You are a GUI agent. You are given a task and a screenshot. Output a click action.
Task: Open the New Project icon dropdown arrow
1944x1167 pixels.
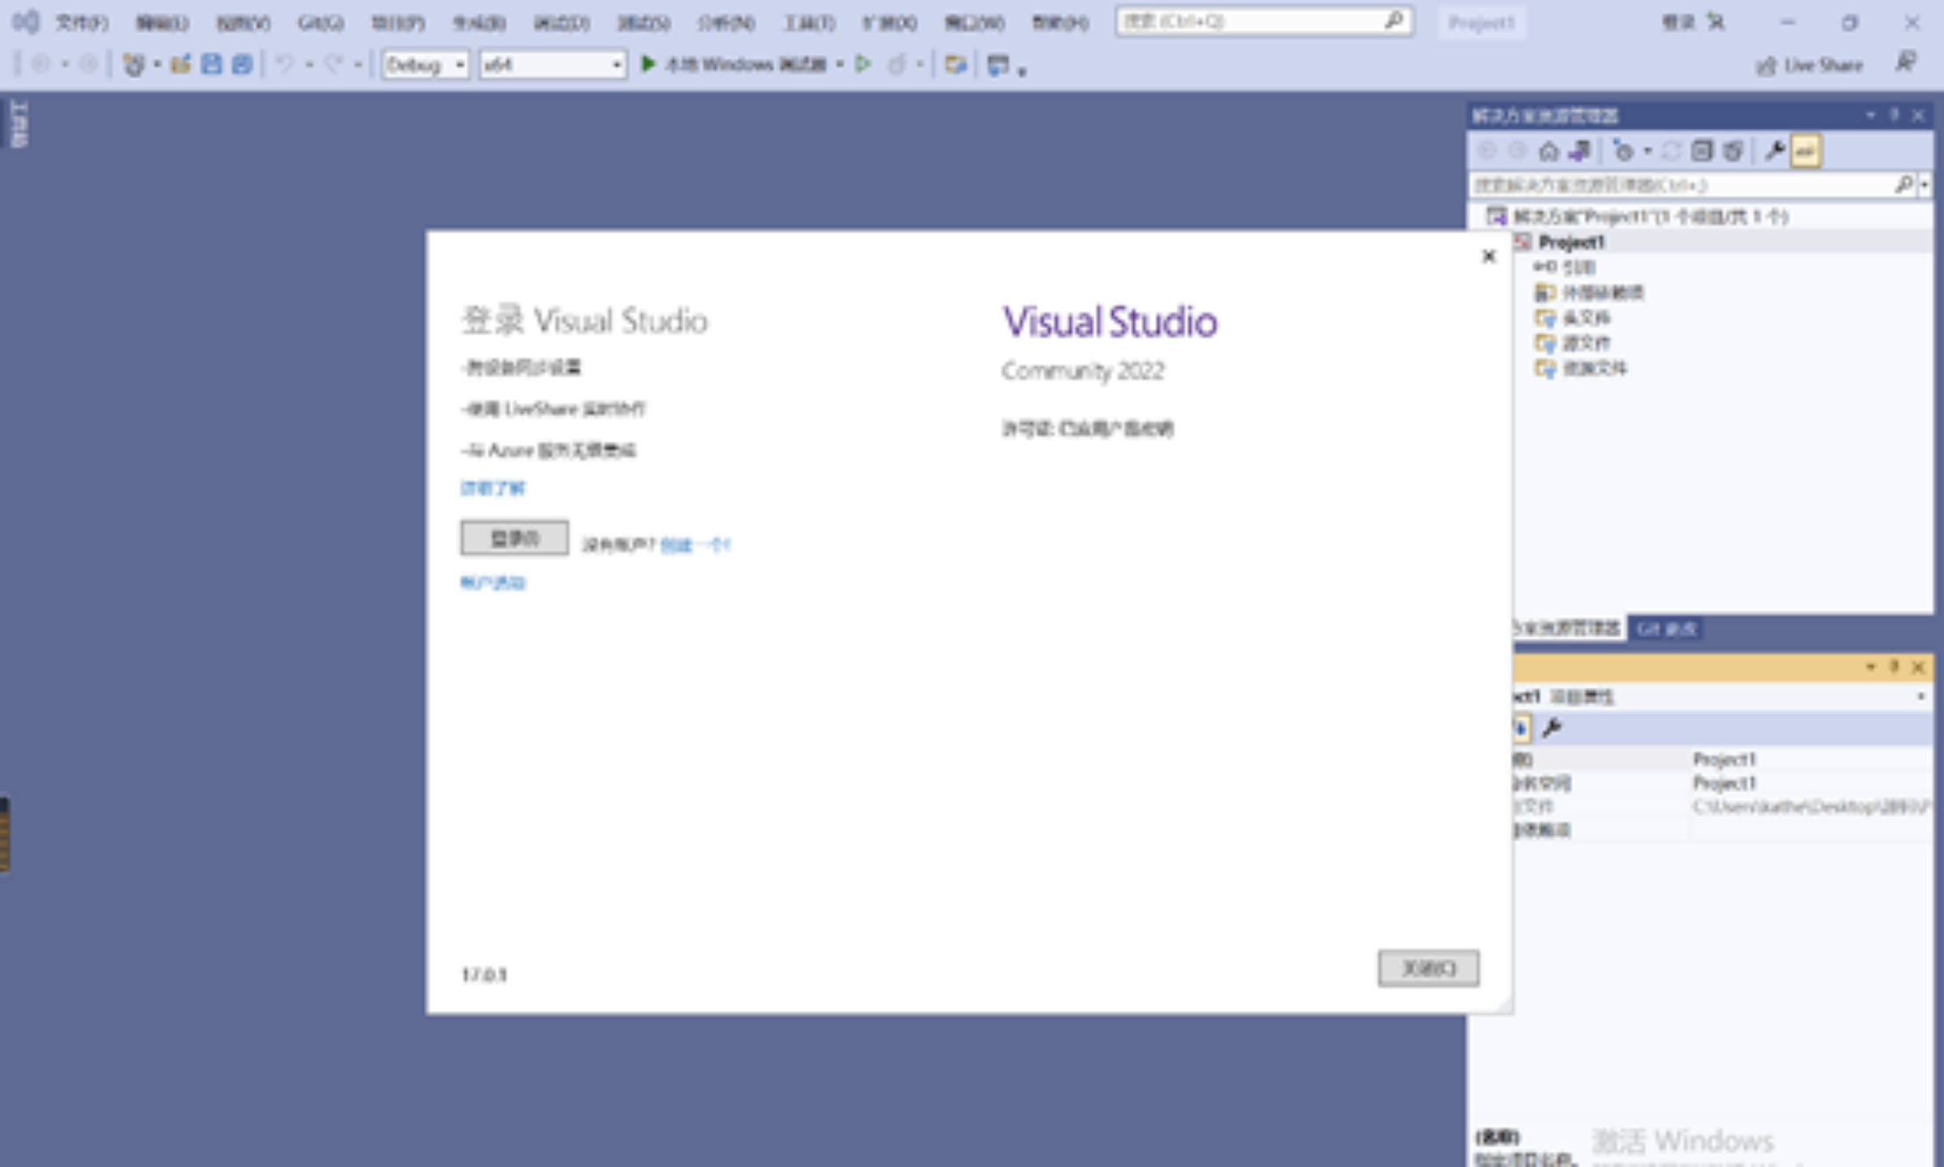156,64
